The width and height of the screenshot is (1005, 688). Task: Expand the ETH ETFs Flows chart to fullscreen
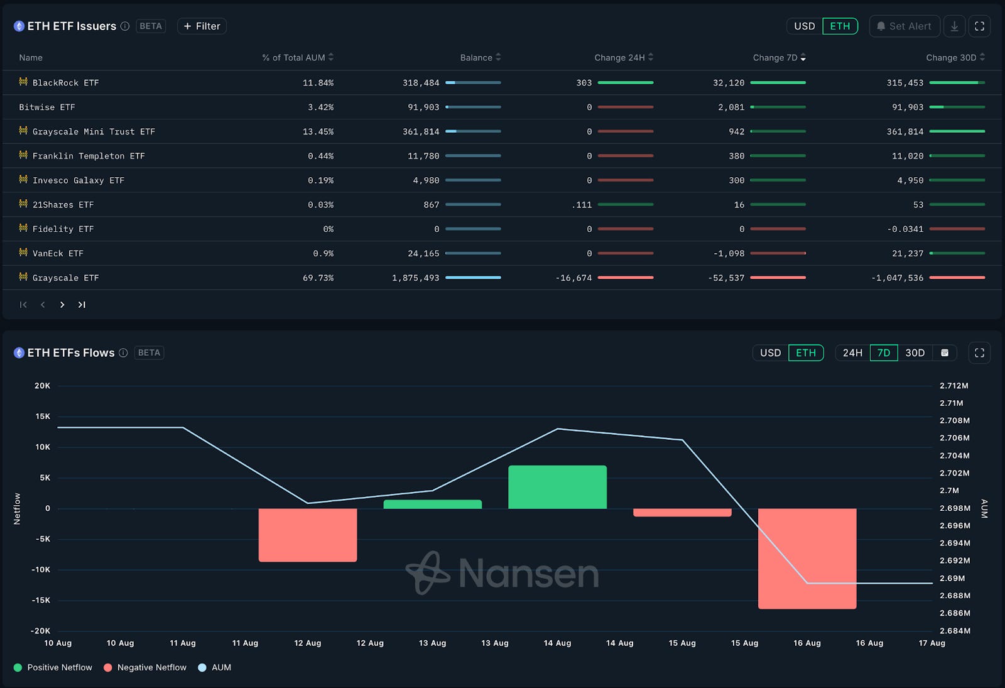[x=979, y=353]
